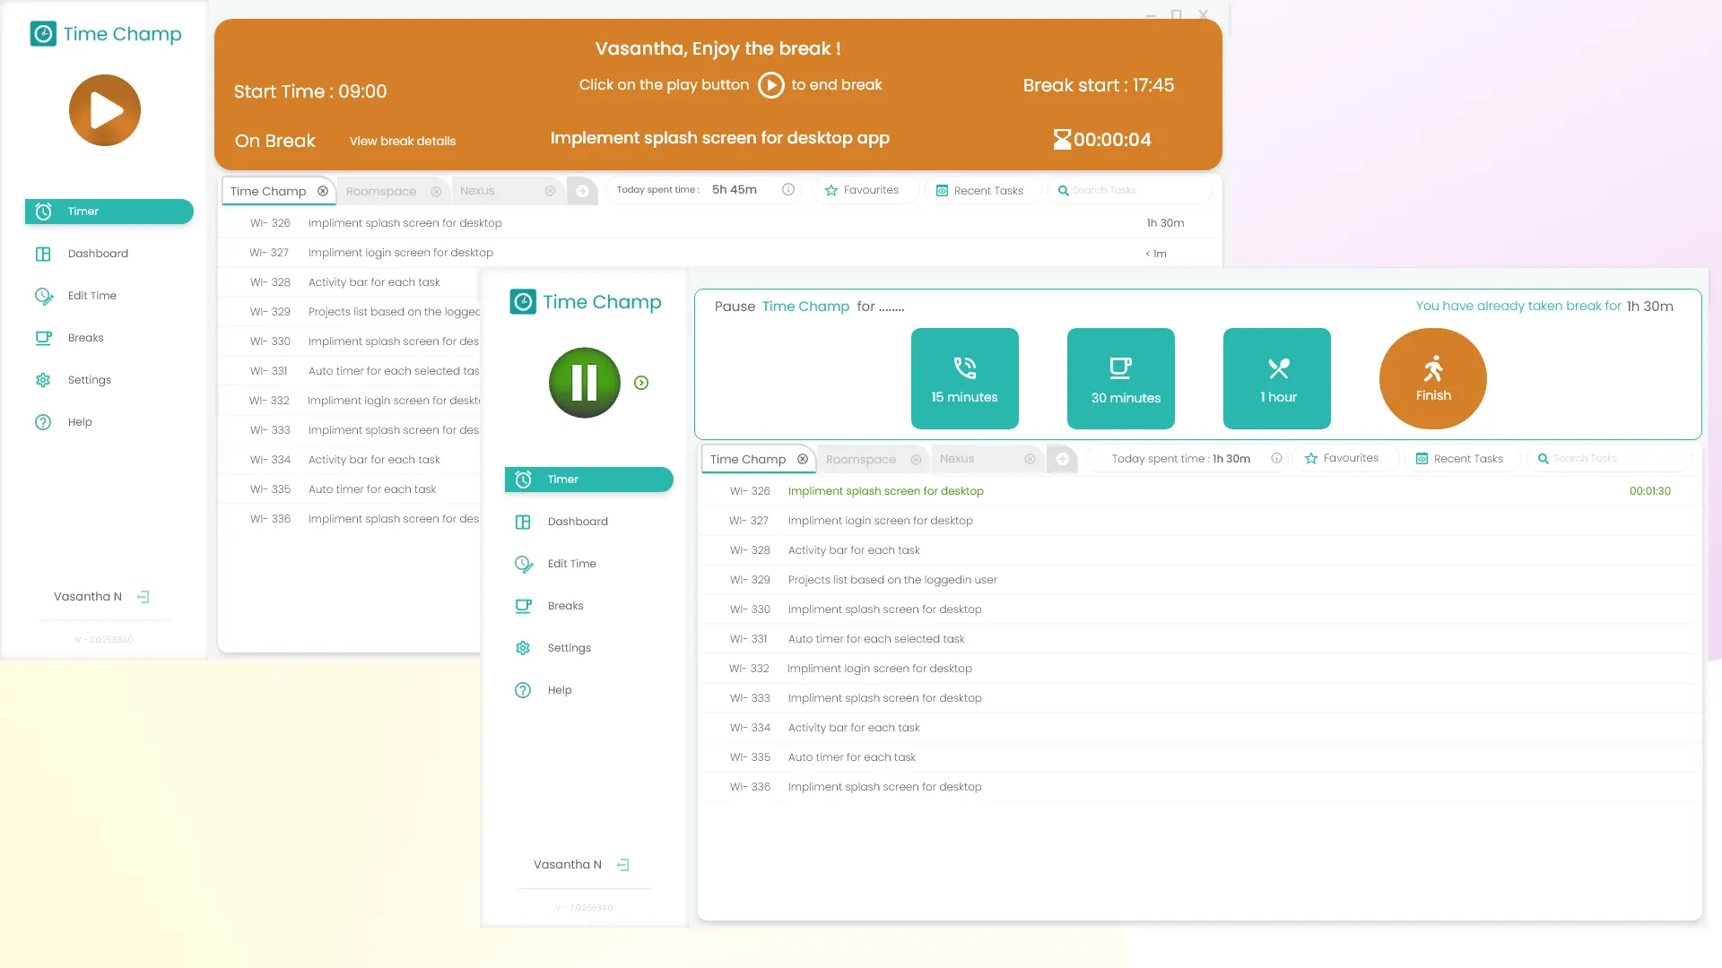The image size is (1722, 968).
Task: Select the 15 minutes phone break tile
Action: (x=965, y=378)
